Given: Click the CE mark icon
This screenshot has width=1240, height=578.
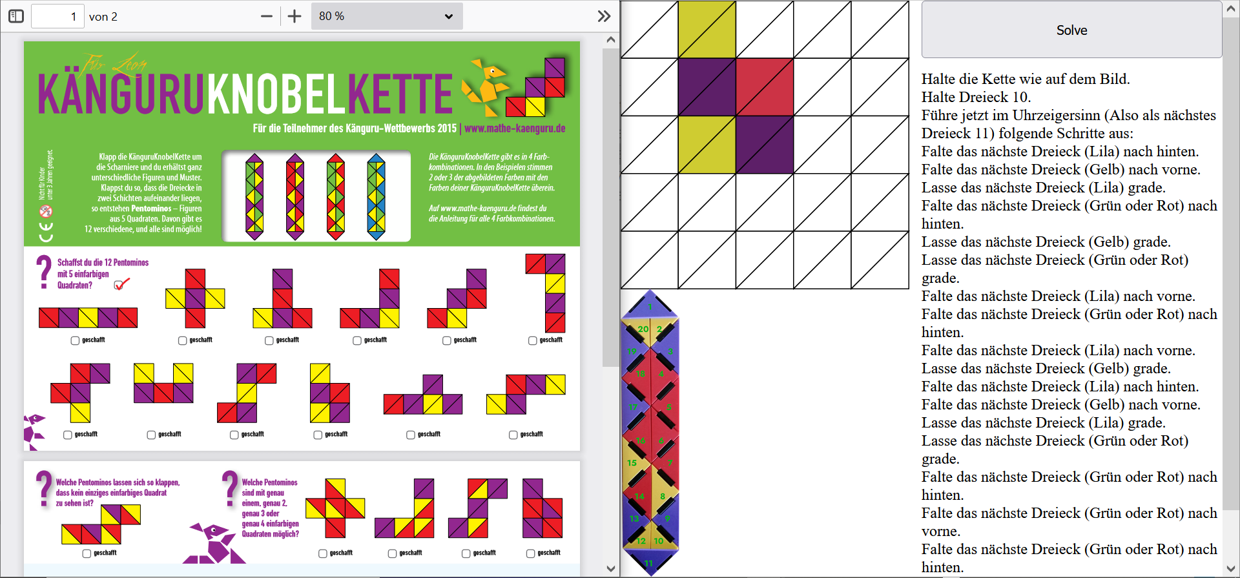Looking at the screenshot, I should (46, 232).
